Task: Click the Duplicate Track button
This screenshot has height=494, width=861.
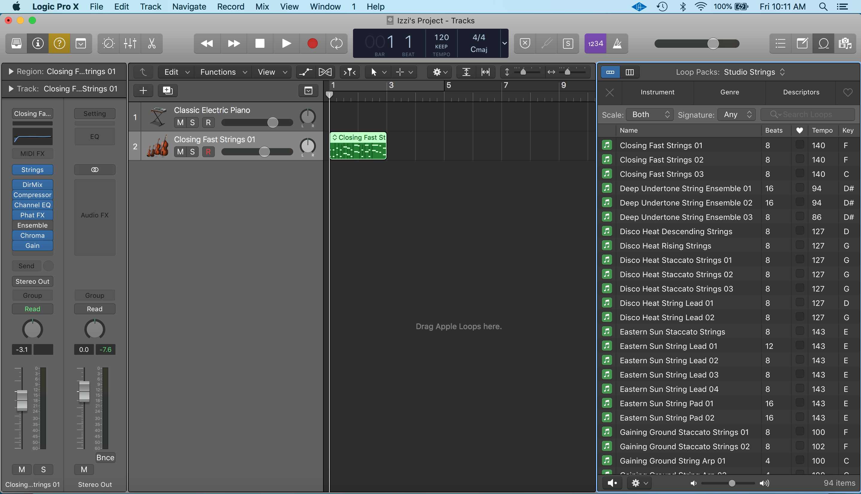Action: coord(168,90)
